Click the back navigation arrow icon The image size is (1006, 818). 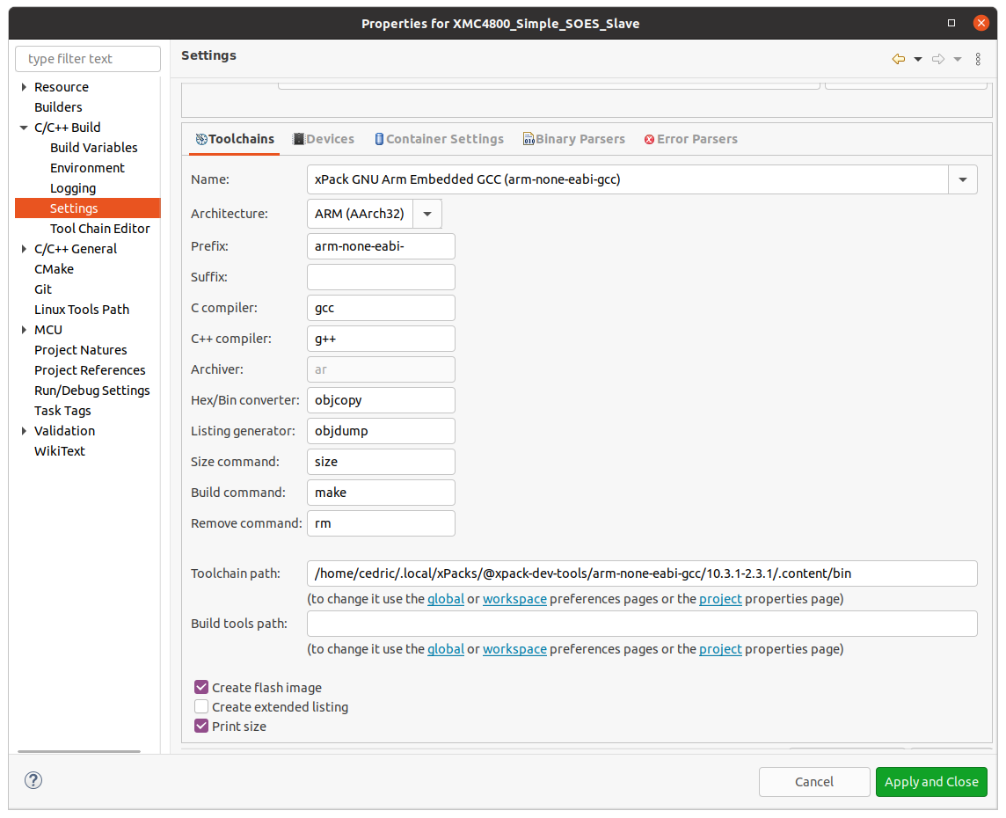898,58
